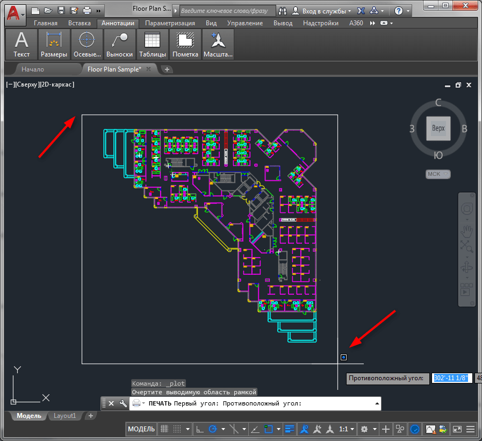
Task: Toggle lineweight display in status bar
Action: pyautogui.click(x=290, y=429)
